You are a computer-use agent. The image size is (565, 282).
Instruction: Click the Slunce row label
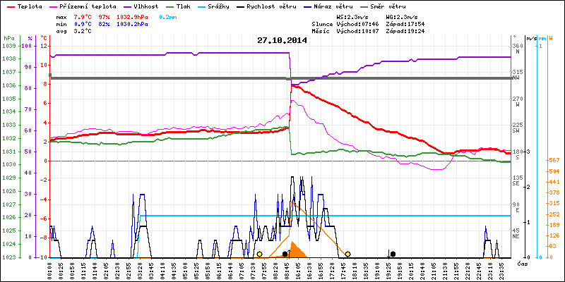323,24
